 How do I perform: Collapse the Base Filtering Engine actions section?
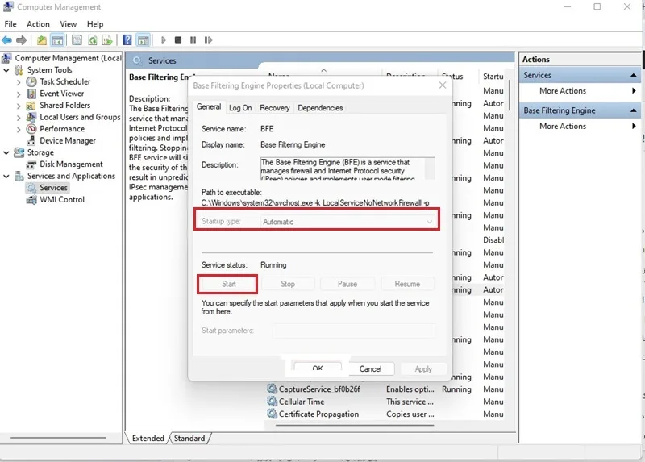coord(633,110)
